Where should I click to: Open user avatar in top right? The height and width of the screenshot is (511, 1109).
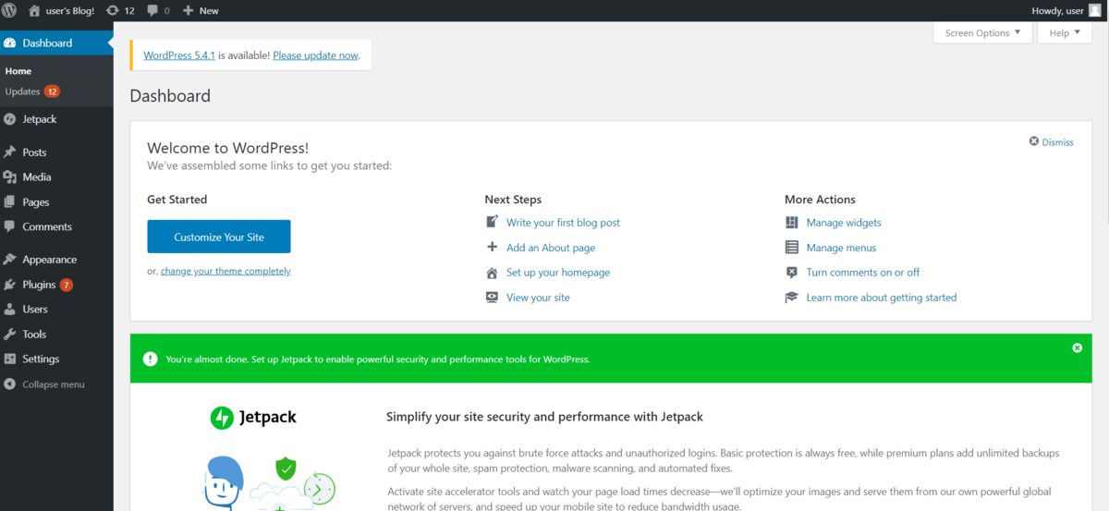[1094, 10]
